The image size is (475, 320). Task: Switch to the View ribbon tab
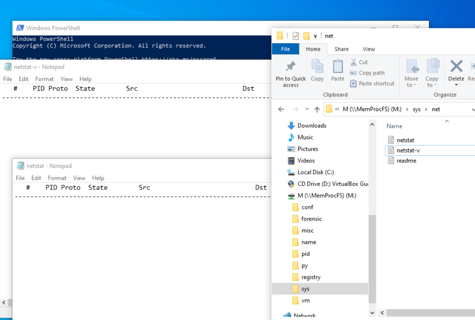click(368, 49)
